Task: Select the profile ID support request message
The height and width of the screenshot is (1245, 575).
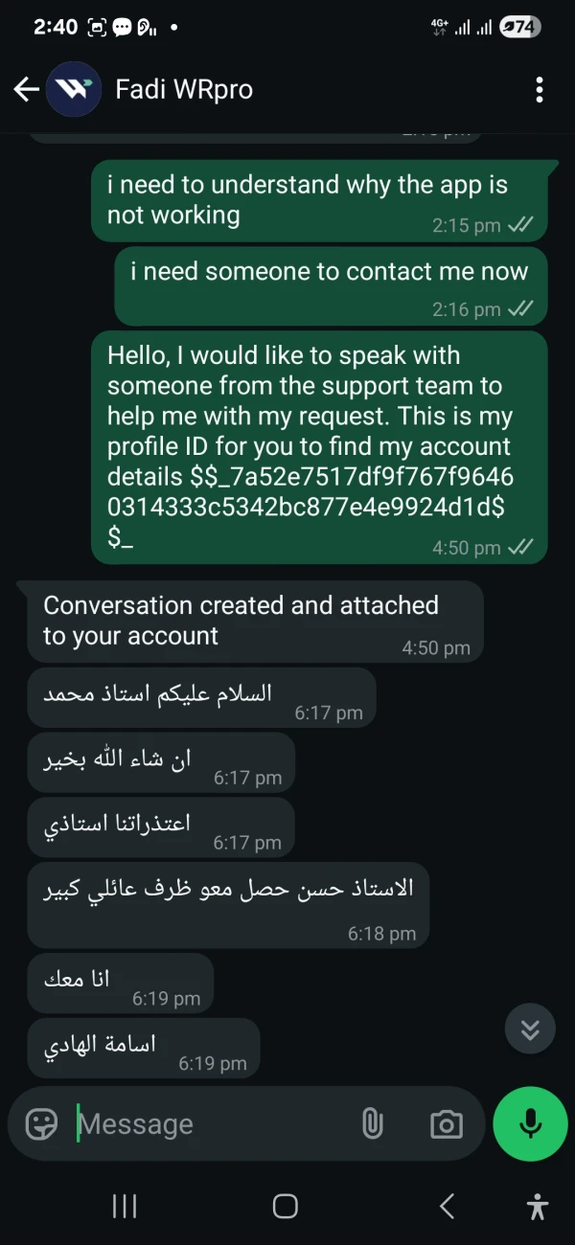Action: (319, 447)
